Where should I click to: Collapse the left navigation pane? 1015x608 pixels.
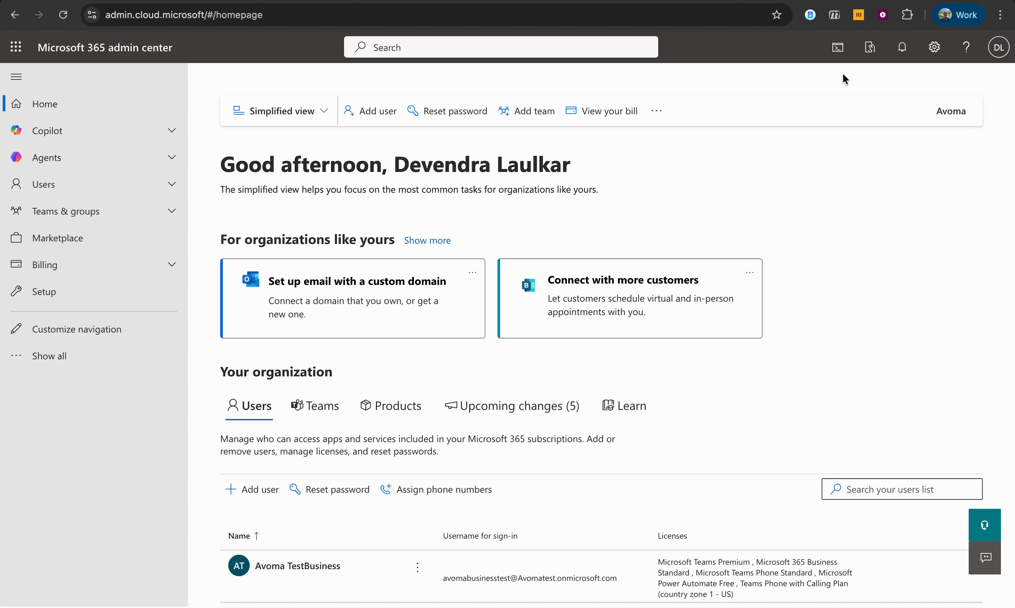(x=16, y=77)
